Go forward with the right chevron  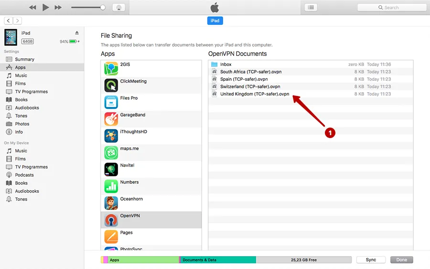(17, 21)
